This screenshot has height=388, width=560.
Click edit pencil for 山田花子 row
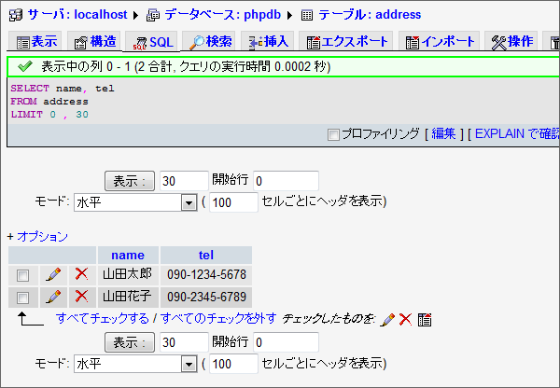pos(53,297)
